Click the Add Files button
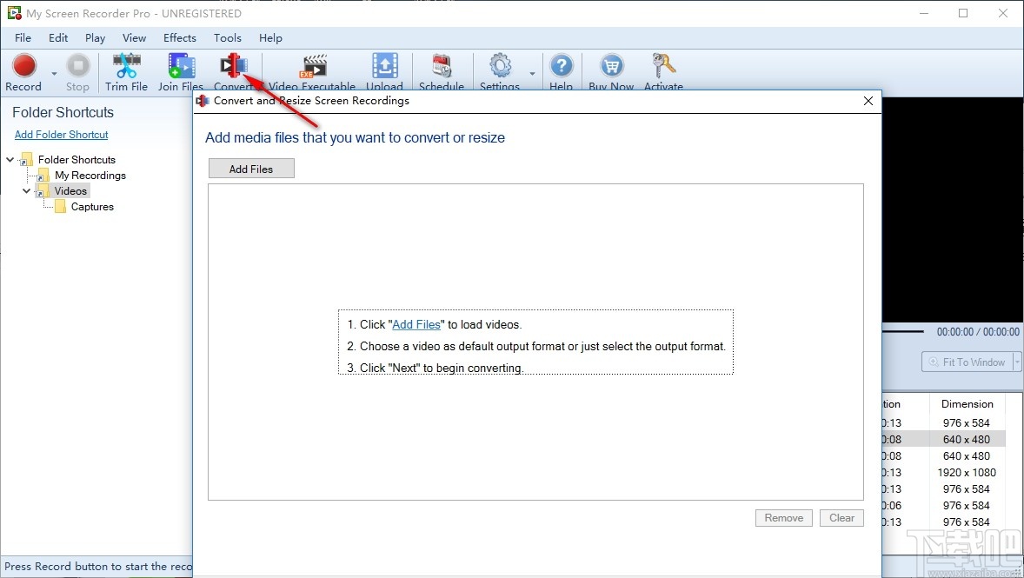The width and height of the screenshot is (1024, 578). (x=251, y=169)
